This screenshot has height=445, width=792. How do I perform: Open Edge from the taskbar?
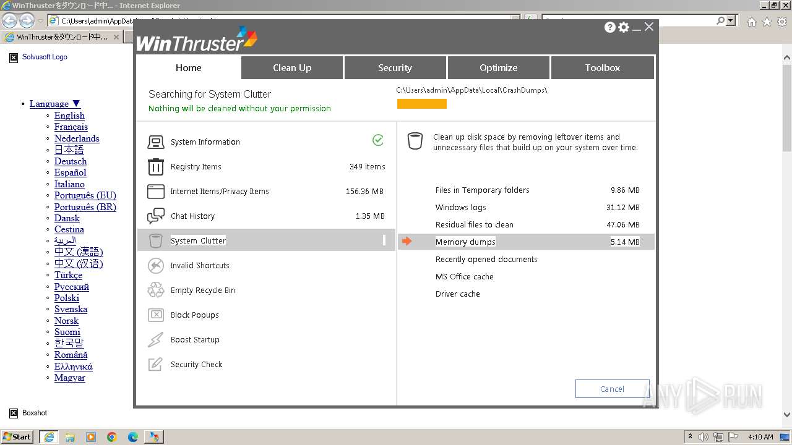(x=133, y=437)
